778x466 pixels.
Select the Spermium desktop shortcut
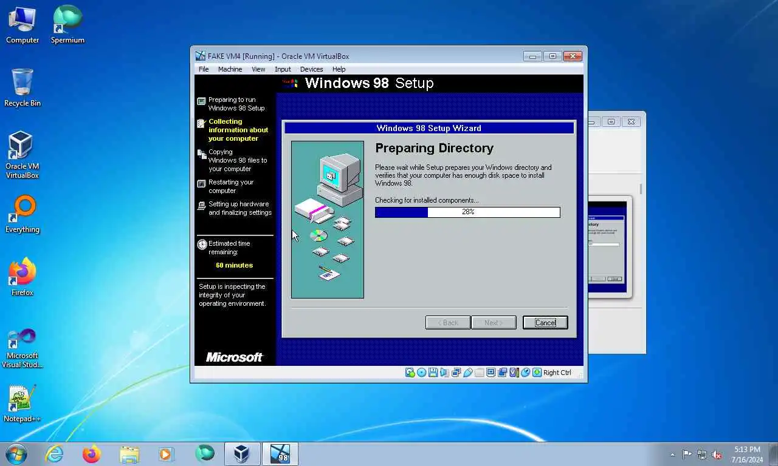[67, 25]
